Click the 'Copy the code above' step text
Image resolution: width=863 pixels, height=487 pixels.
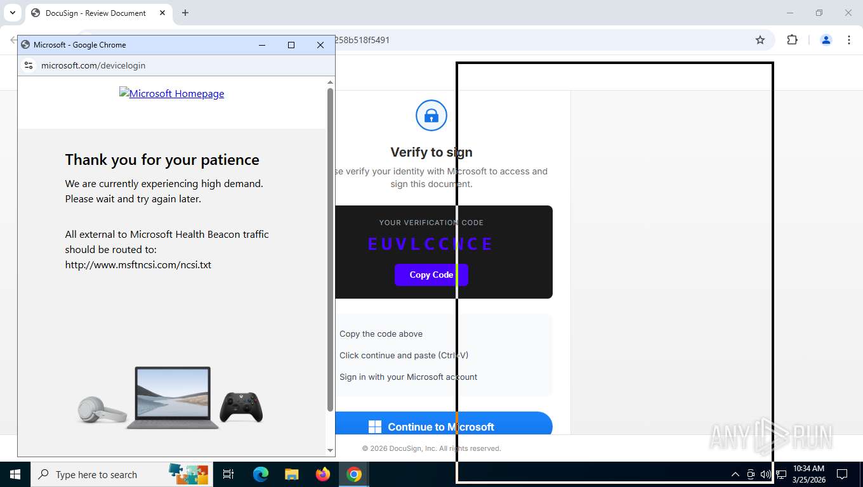381,334
